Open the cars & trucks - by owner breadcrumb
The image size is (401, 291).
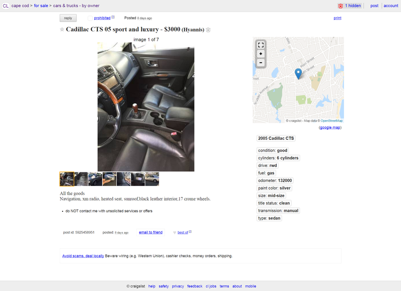click(x=76, y=6)
